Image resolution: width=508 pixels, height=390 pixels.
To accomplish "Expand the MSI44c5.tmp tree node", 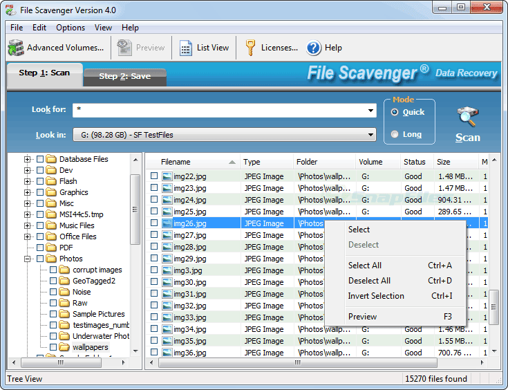I will click(27, 214).
